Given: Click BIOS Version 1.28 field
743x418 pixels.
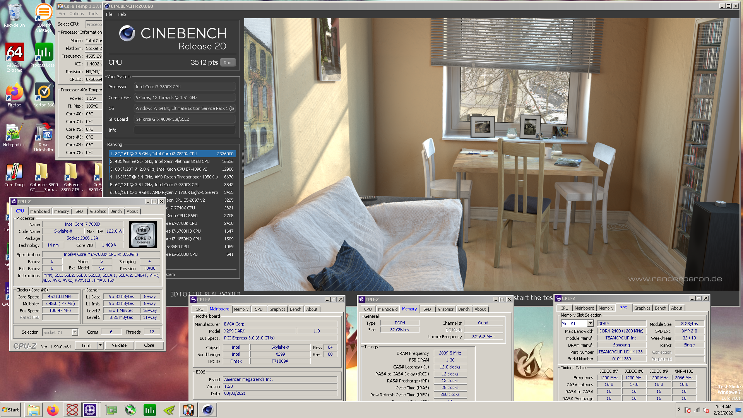Looking at the screenshot, I should pyautogui.click(x=280, y=387).
